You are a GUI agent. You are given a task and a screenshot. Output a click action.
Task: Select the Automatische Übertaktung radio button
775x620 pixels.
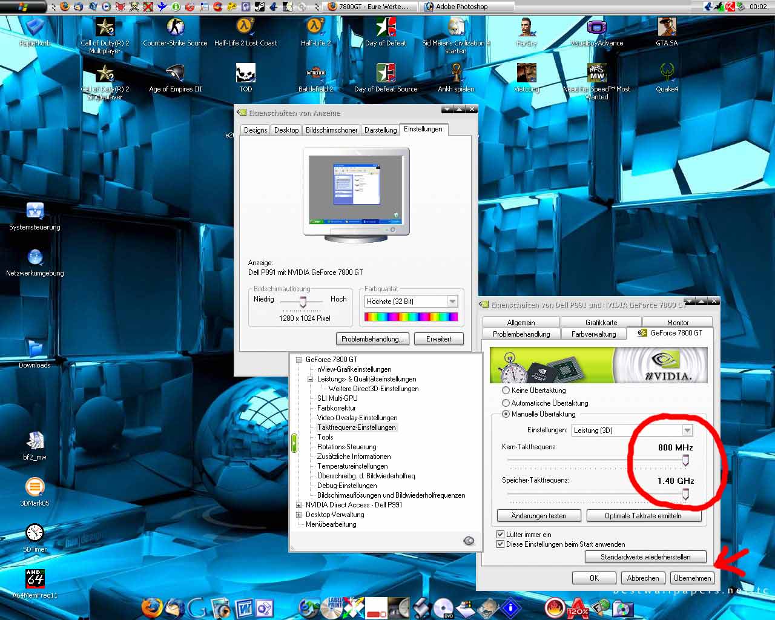point(506,403)
